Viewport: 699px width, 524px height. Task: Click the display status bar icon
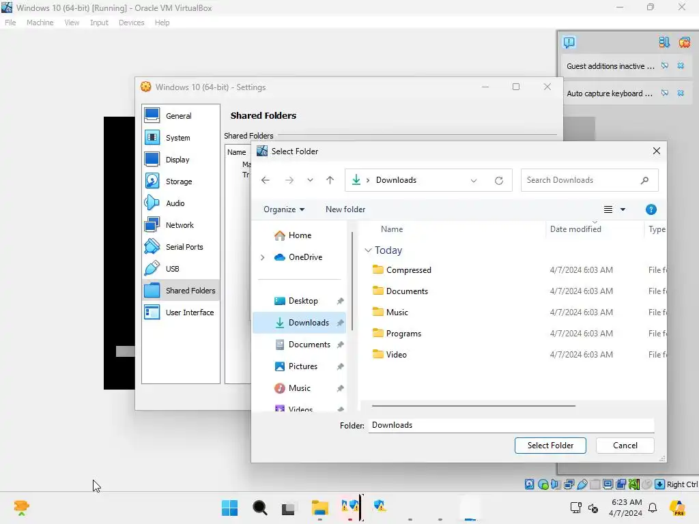coord(608,484)
